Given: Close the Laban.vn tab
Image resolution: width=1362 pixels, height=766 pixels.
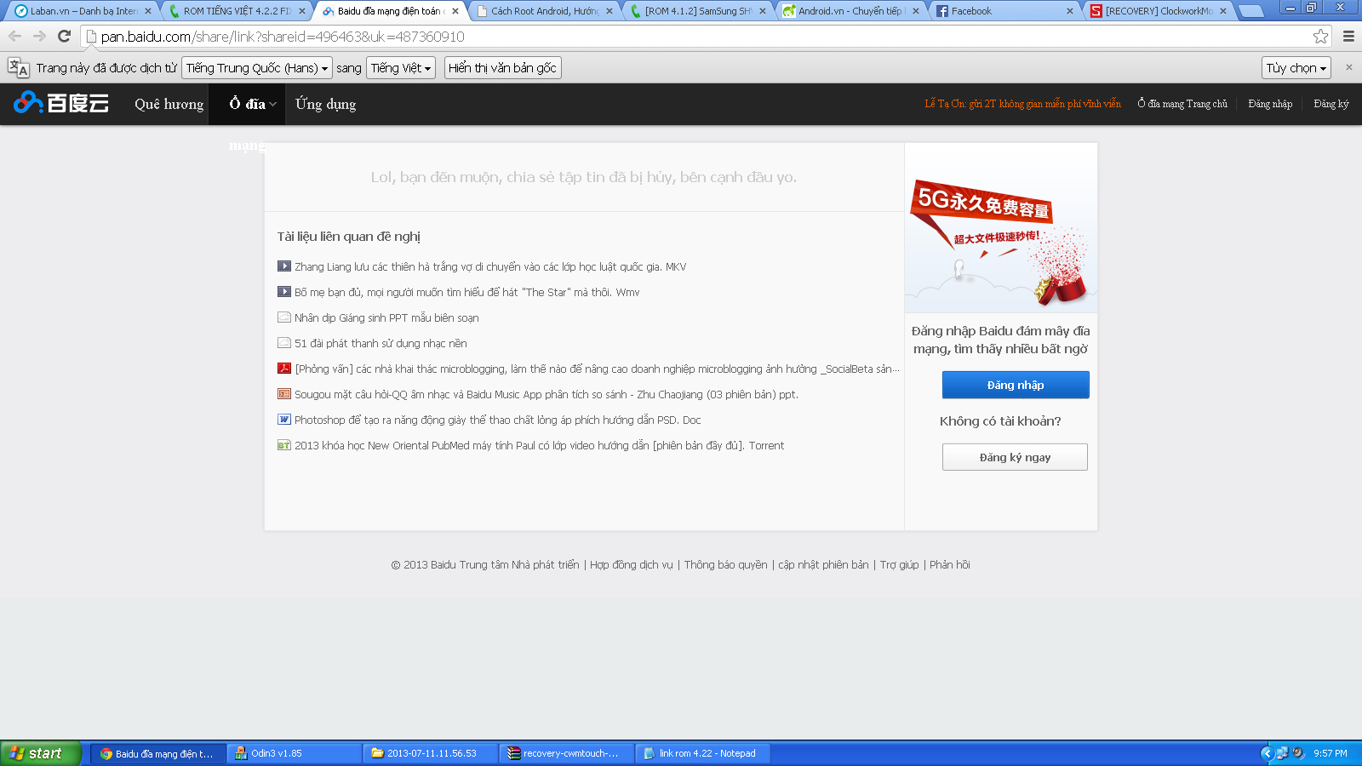Looking at the screenshot, I should pyautogui.click(x=148, y=11).
